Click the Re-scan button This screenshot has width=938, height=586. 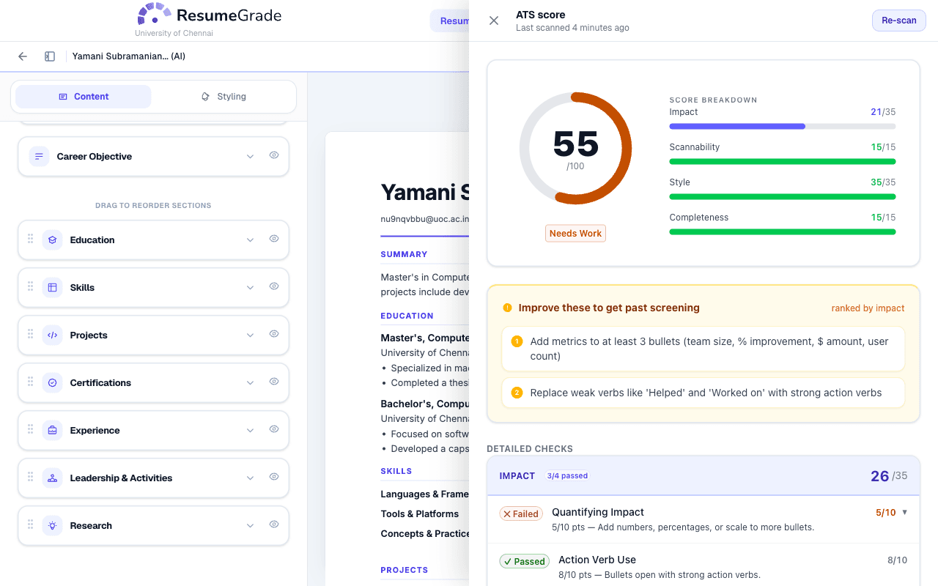click(899, 21)
